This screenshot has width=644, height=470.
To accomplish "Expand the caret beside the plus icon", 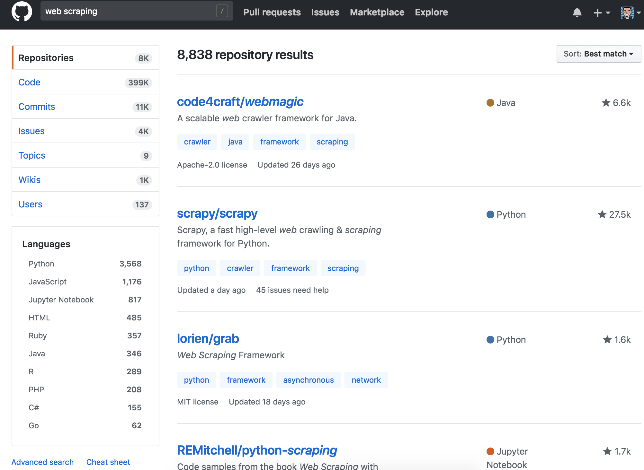I will [608, 13].
